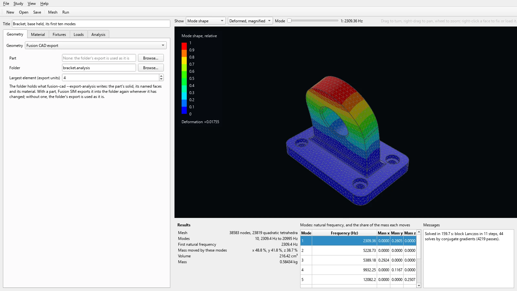The height and width of the screenshot is (291, 517).
Task: Select mode 1 row at 2309.36 Hz
Action: click(x=358, y=241)
